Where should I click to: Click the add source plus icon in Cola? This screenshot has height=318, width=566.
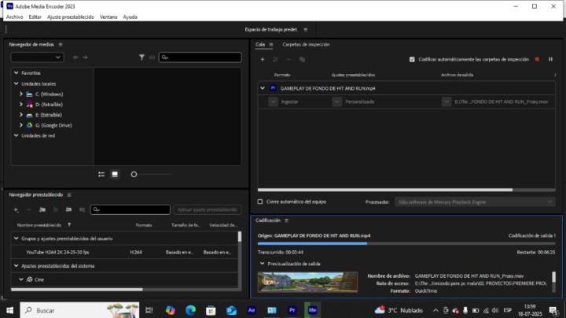(262, 59)
